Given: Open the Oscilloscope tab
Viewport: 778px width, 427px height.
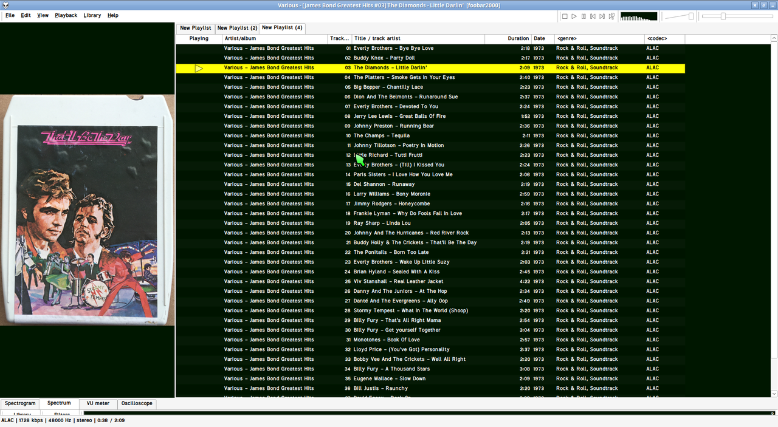Looking at the screenshot, I should 137,403.
